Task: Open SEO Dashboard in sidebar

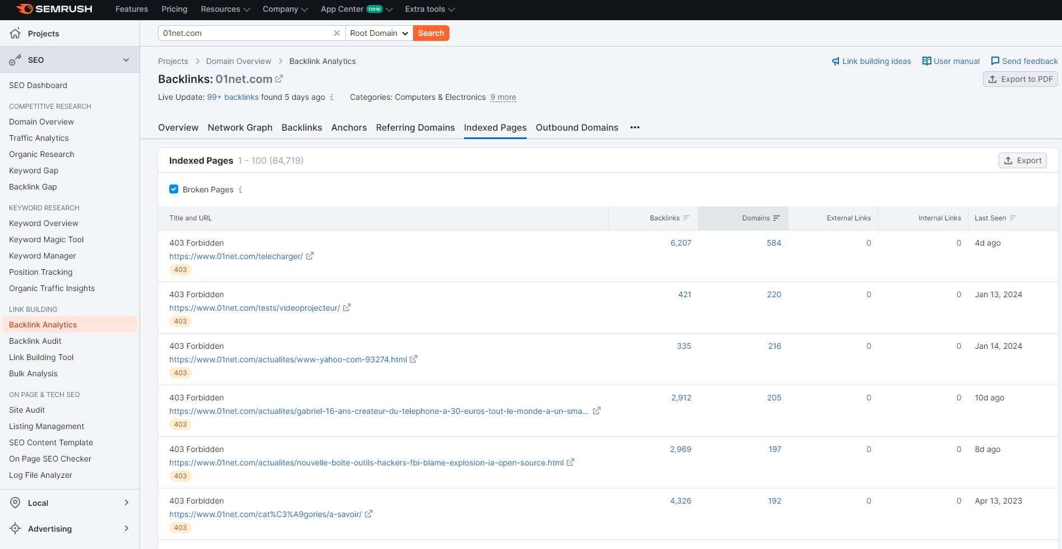Action: [x=38, y=85]
